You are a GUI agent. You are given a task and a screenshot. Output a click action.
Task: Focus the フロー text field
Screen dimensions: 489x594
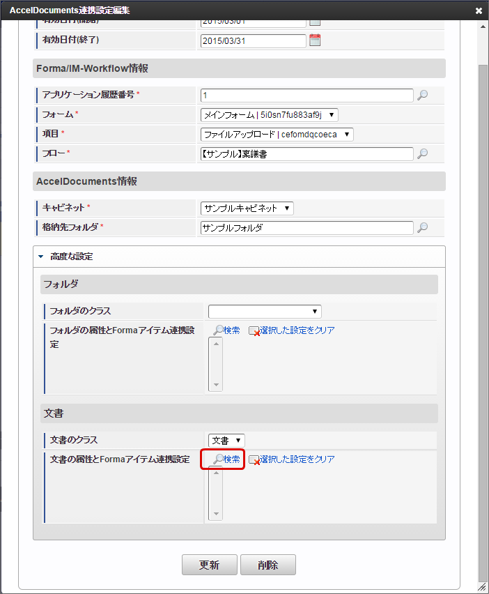(307, 154)
